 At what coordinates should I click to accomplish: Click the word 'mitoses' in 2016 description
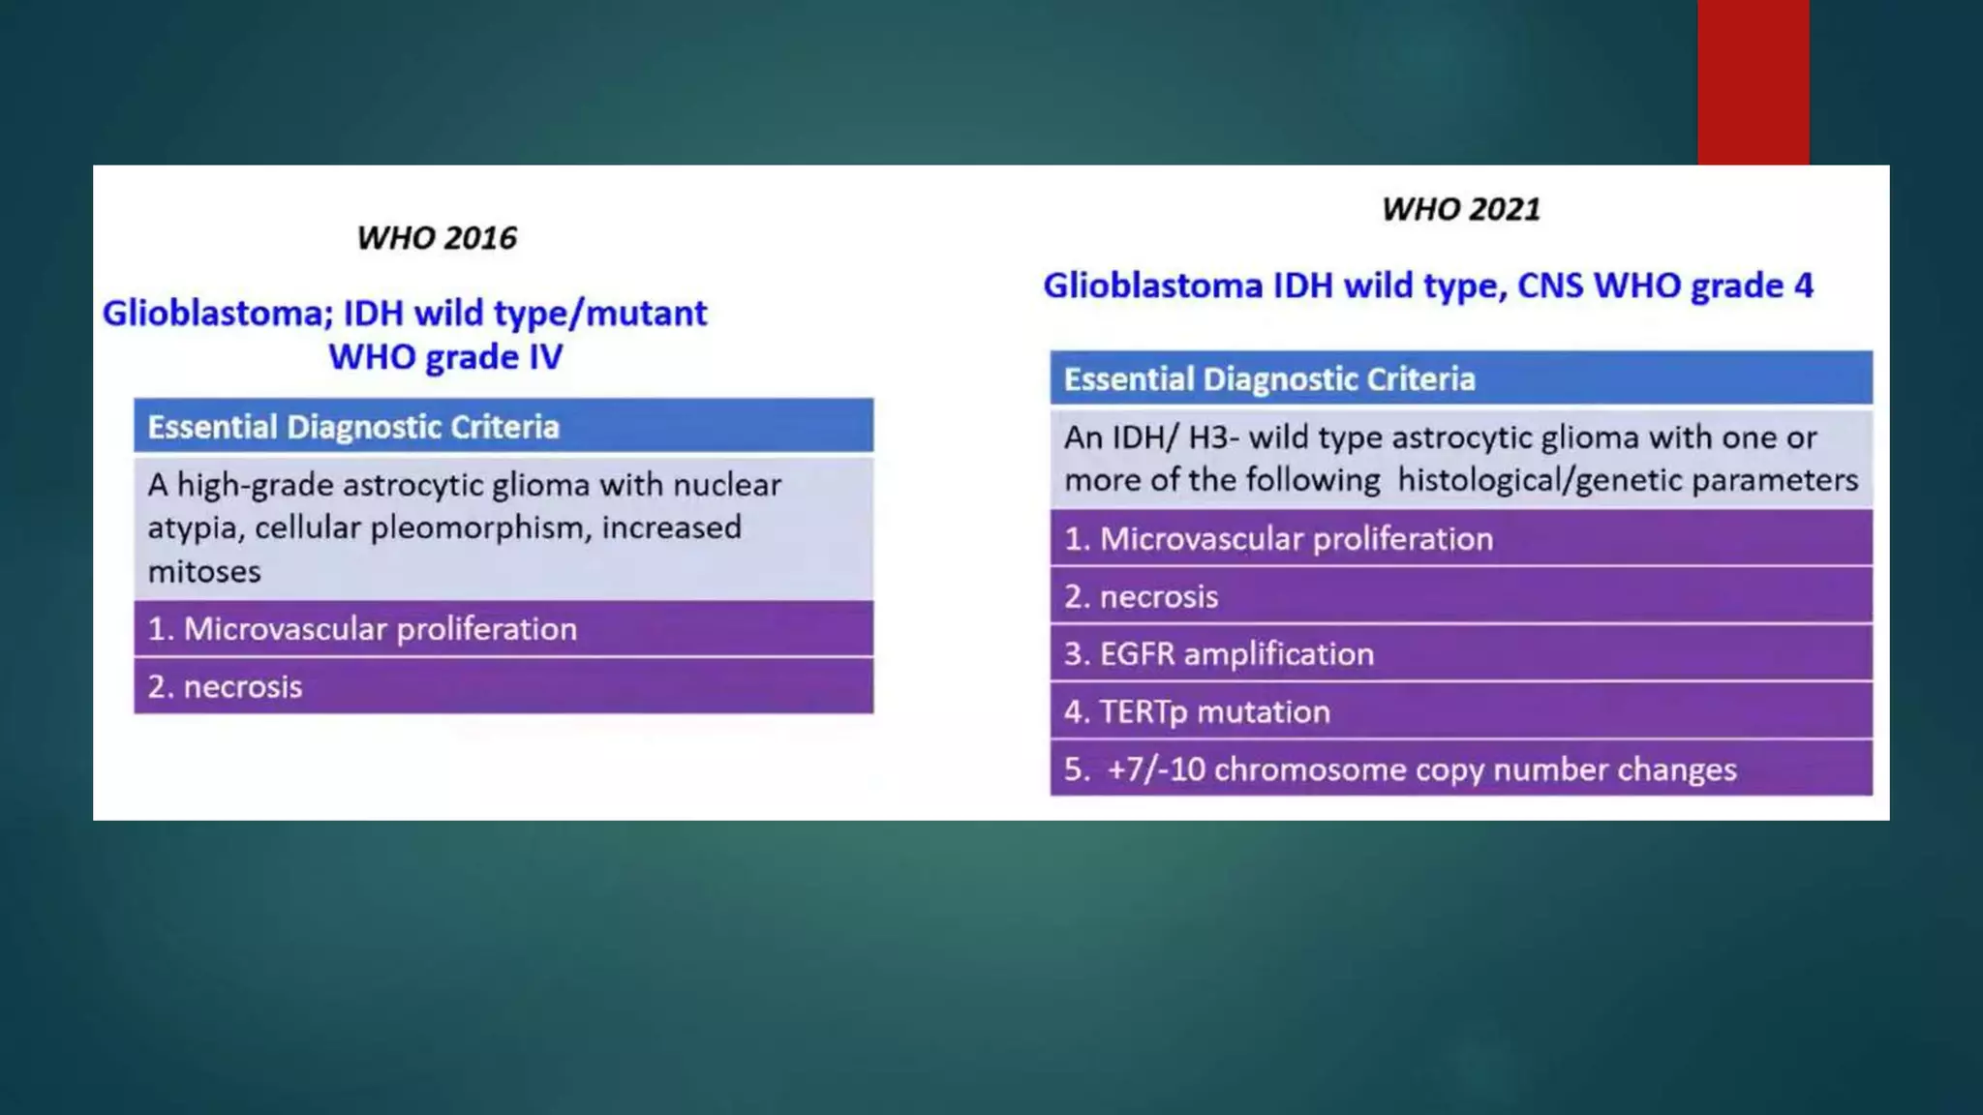[204, 572]
